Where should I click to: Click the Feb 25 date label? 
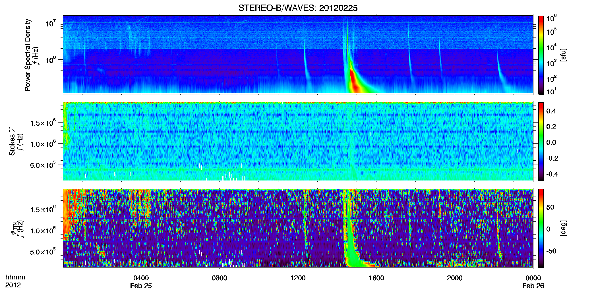[x=141, y=286]
